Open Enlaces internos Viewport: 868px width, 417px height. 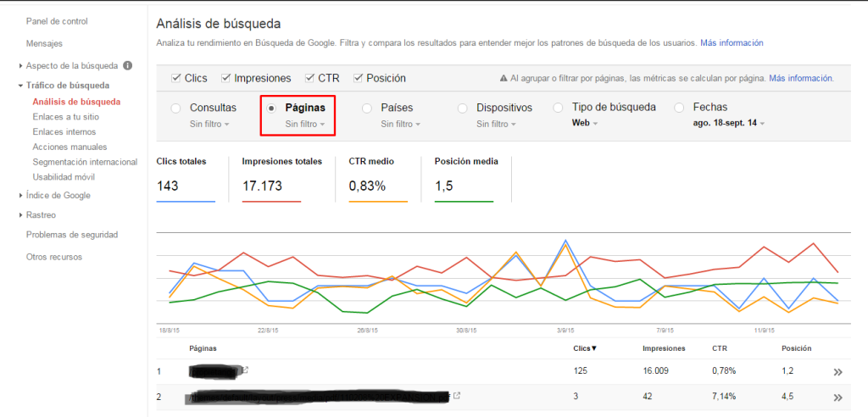coord(64,132)
